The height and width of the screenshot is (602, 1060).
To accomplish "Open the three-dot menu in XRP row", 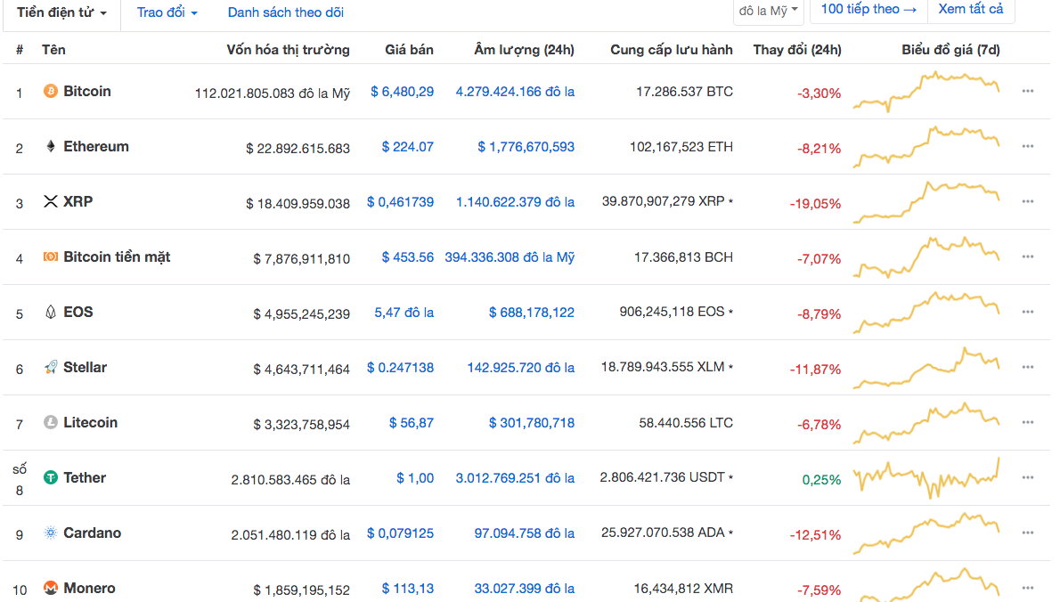I will [1028, 201].
